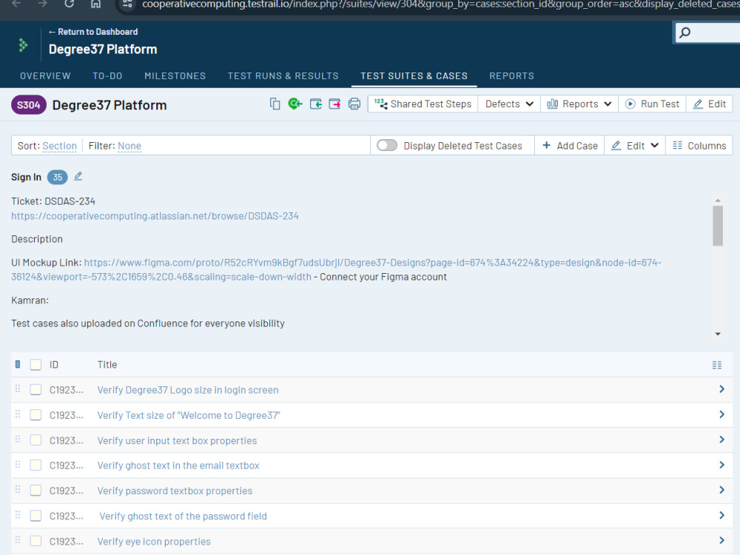Check box for Verify Degree37 Logo size row
Image resolution: width=740 pixels, height=555 pixels.
click(x=36, y=390)
